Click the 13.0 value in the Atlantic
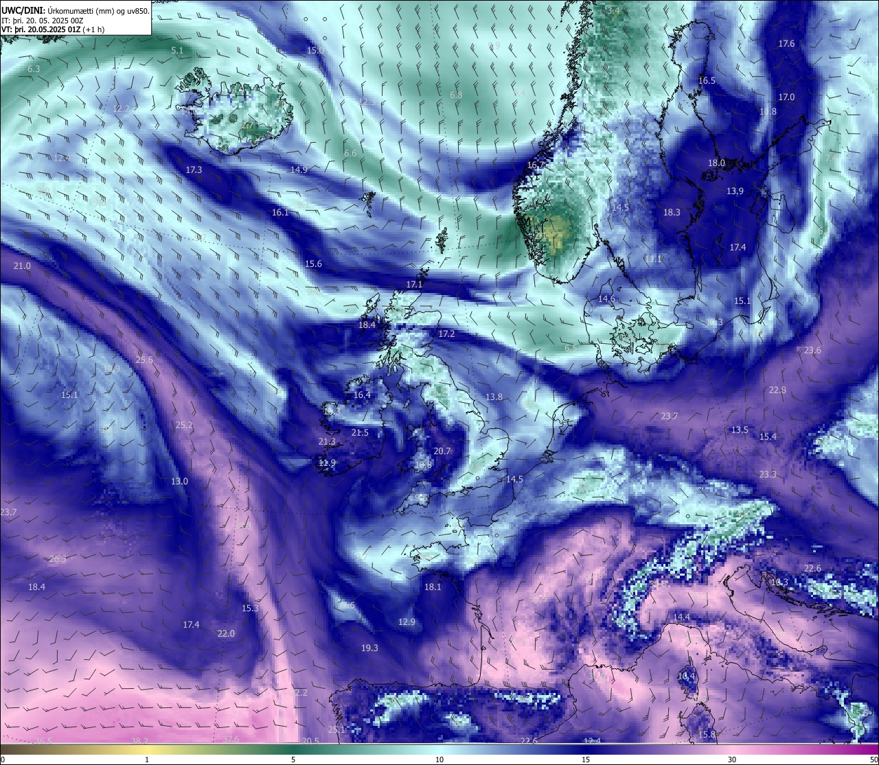Screen dimensions: 879x765 coord(179,482)
